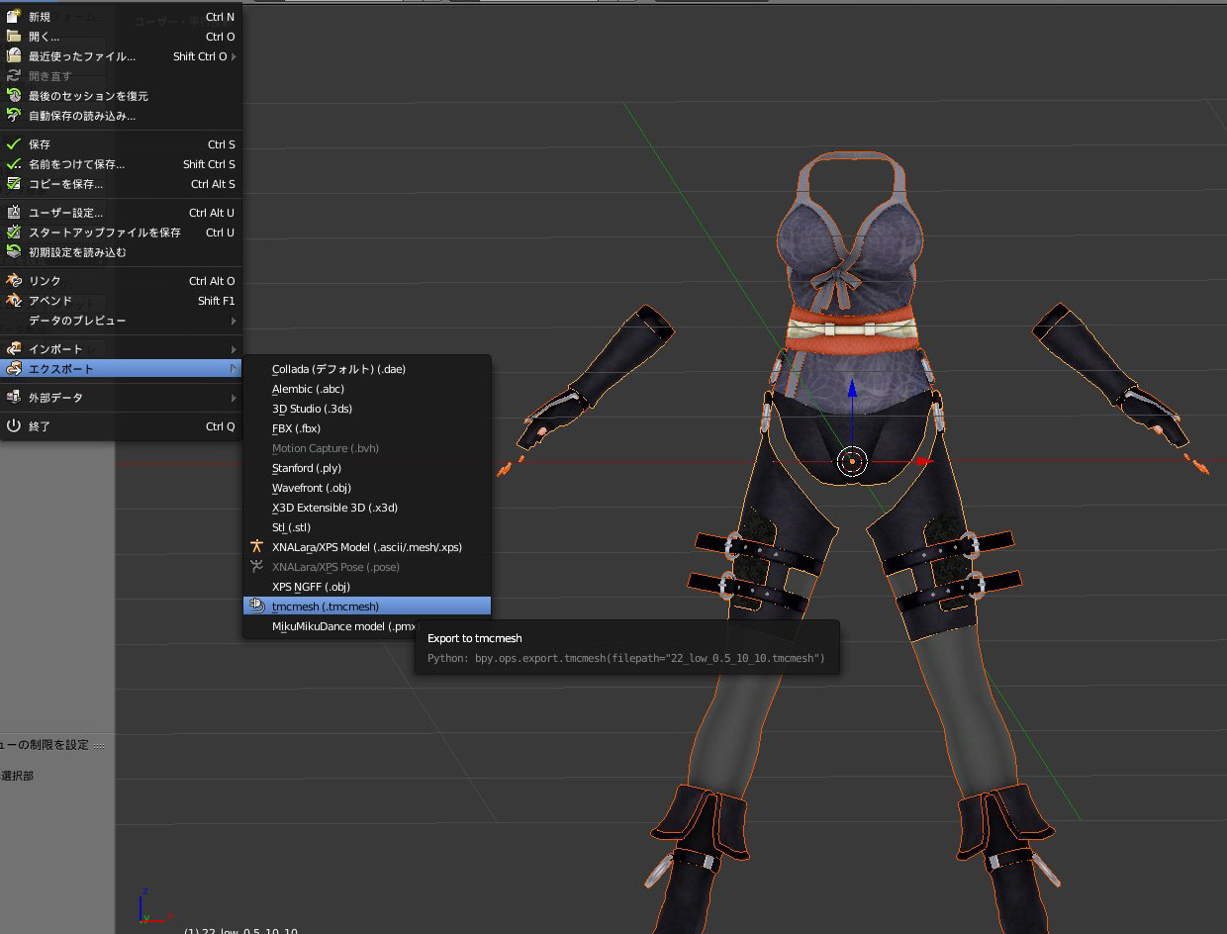
Task: Choose 新規 from the file menu
Action: click(x=121, y=17)
